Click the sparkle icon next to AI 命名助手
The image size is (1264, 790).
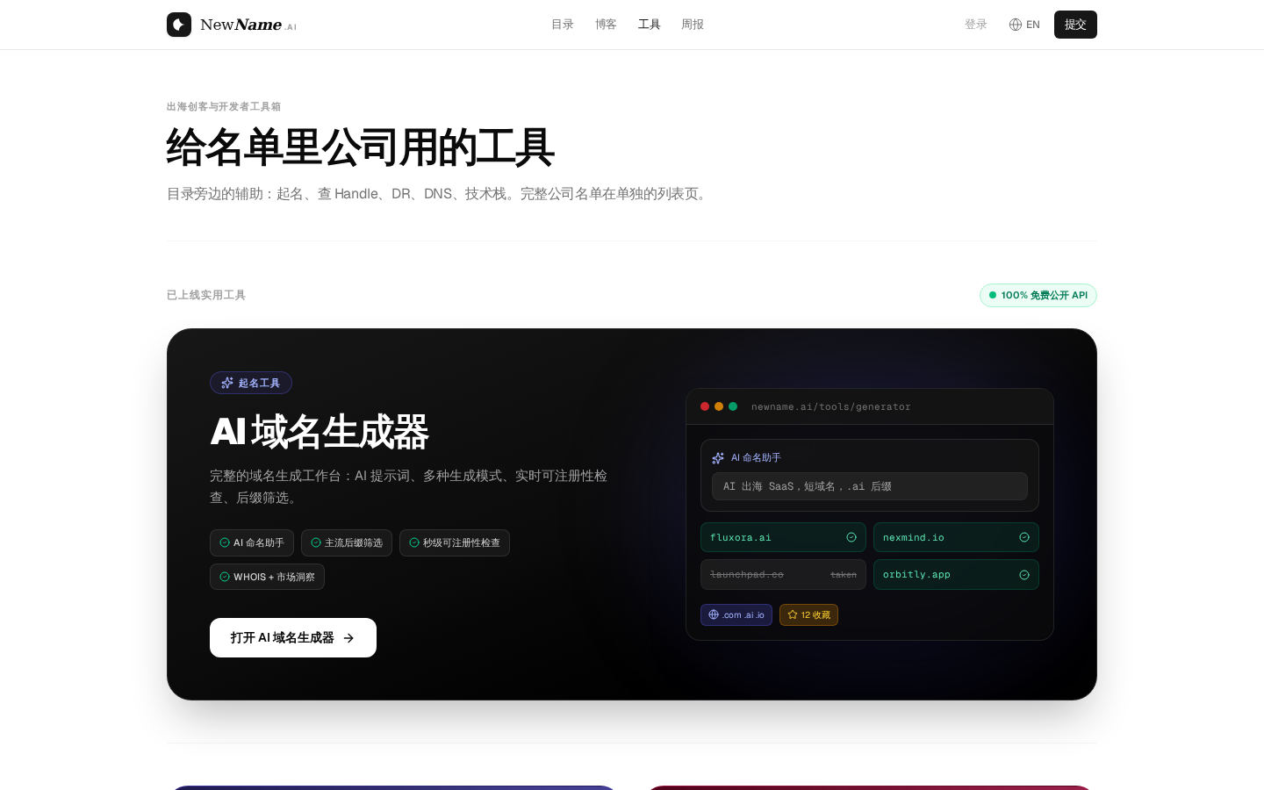pos(718,458)
